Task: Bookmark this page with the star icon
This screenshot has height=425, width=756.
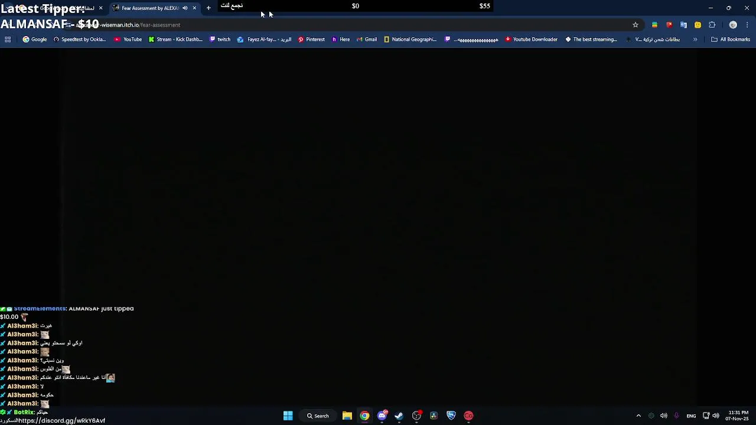Action: tap(636, 25)
